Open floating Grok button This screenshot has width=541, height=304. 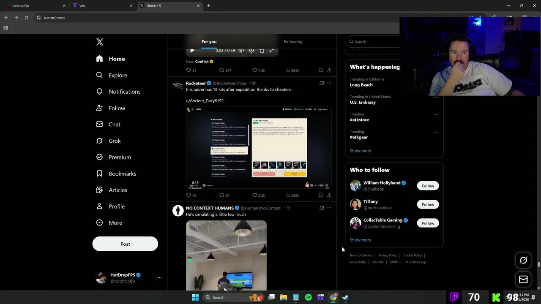click(x=523, y=261)
